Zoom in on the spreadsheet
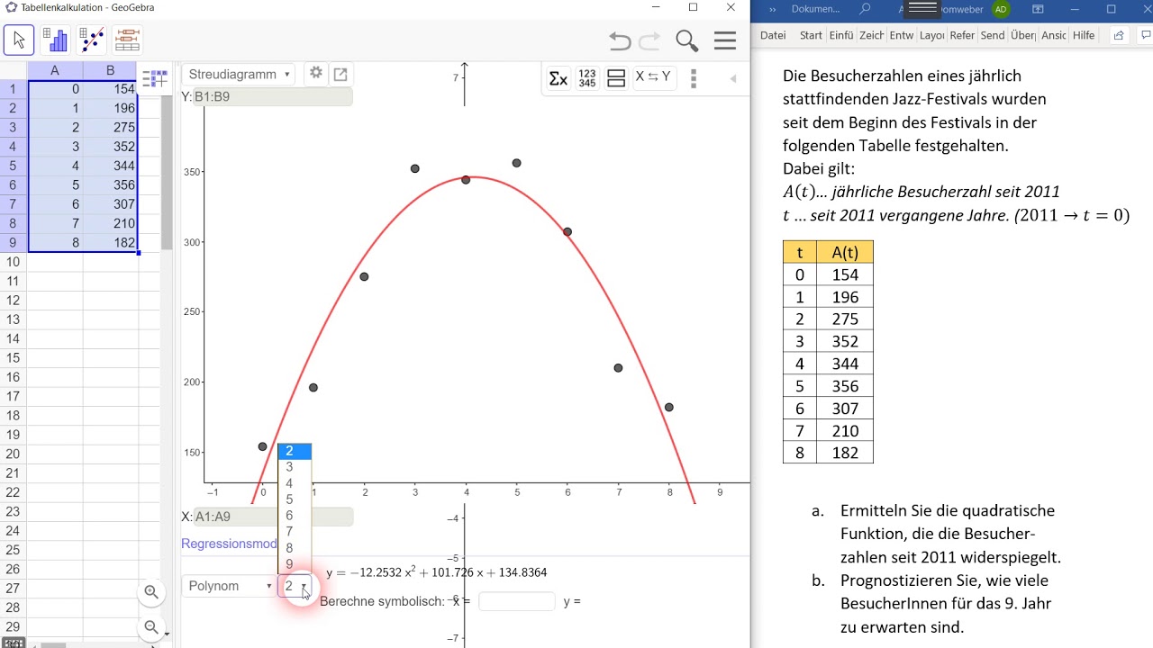Viewport: 1153px width, 648px height. click(151, 592)
